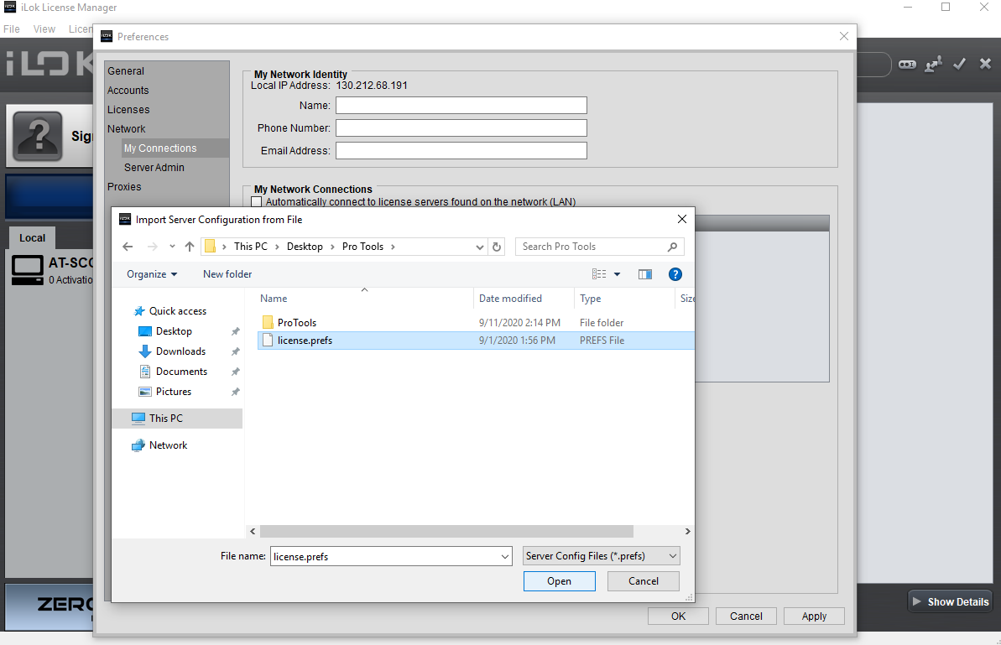
Task: Refresh the Pro Tools folder listing
Action: pyautogui.click(x=497, y=247)
